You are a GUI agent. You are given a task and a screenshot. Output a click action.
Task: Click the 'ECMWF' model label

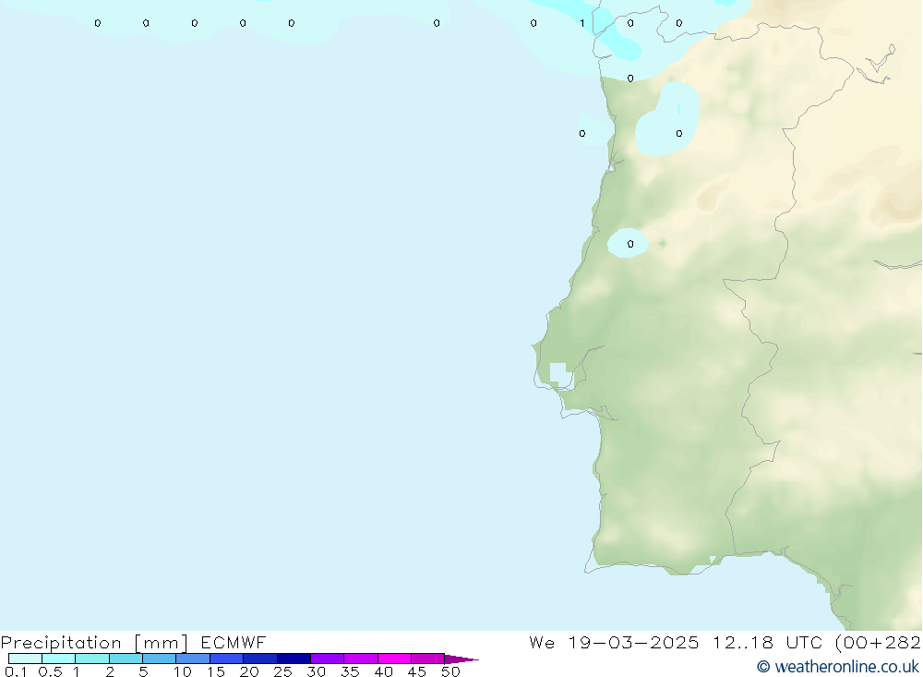pos(234,642)
